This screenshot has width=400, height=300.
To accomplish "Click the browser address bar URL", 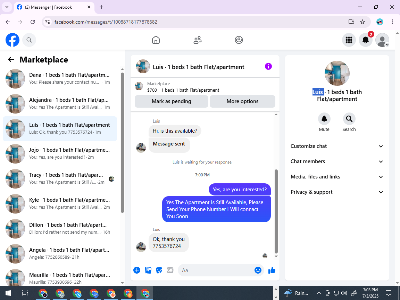I will click(x=106, y=22).
